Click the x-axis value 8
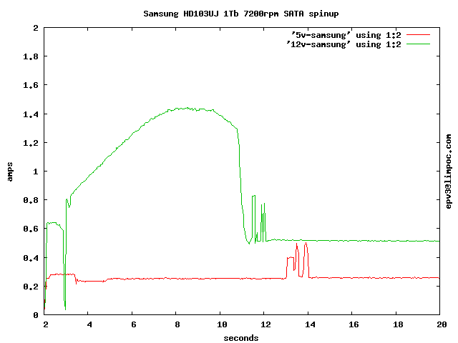Image resolution: width=458 pixels, height=343 pixels. click(x=177, y=324)
